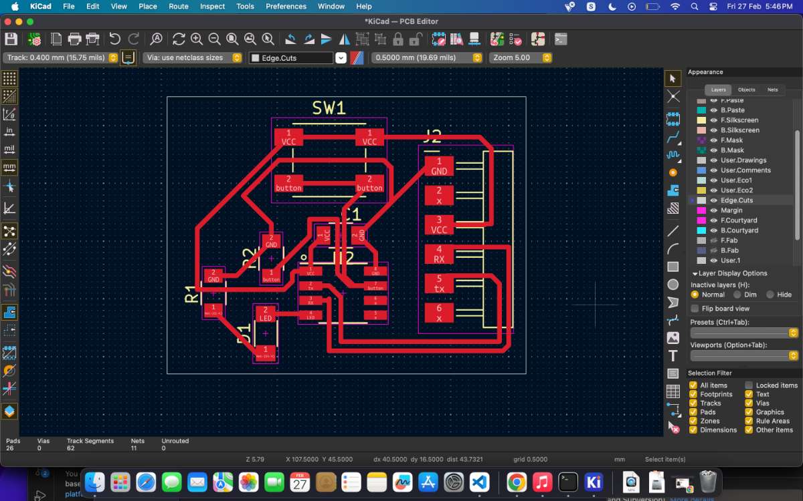Open the Place menu
Viewport: 803px width, 501px height.
[x=148, y=6]
